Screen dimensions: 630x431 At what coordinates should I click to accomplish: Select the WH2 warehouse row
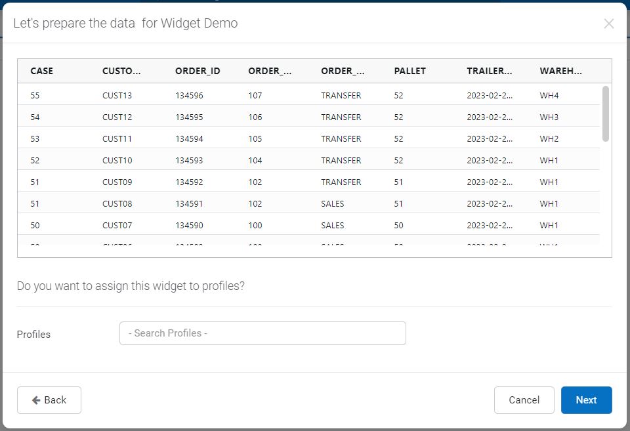point(262,138)
